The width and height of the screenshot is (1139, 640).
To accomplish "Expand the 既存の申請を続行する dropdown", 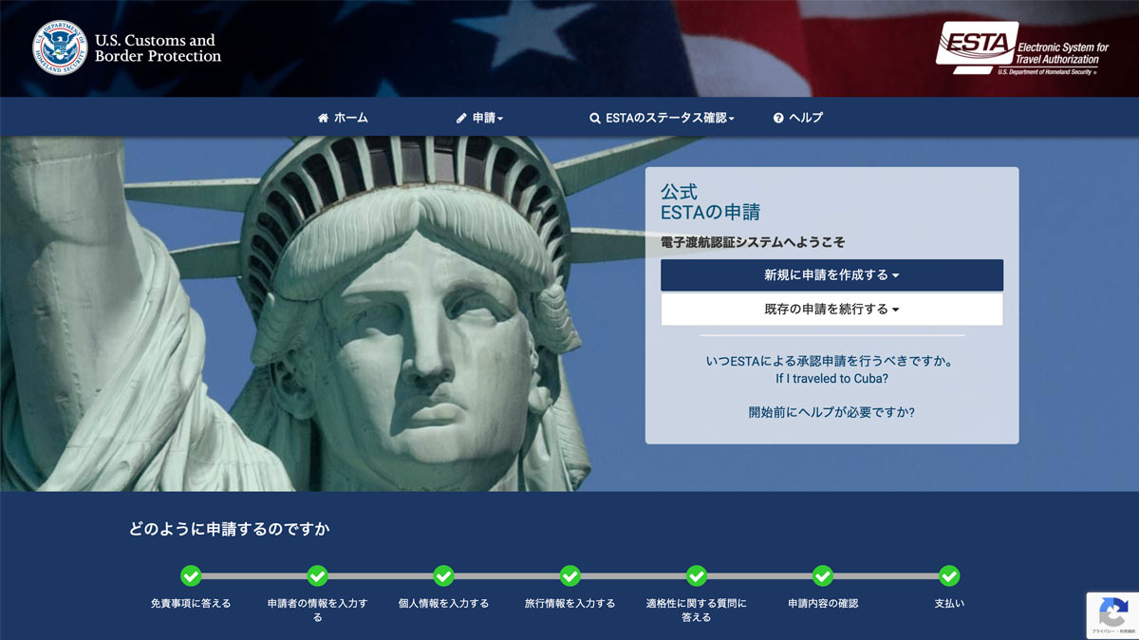I will tap(831, 310).
